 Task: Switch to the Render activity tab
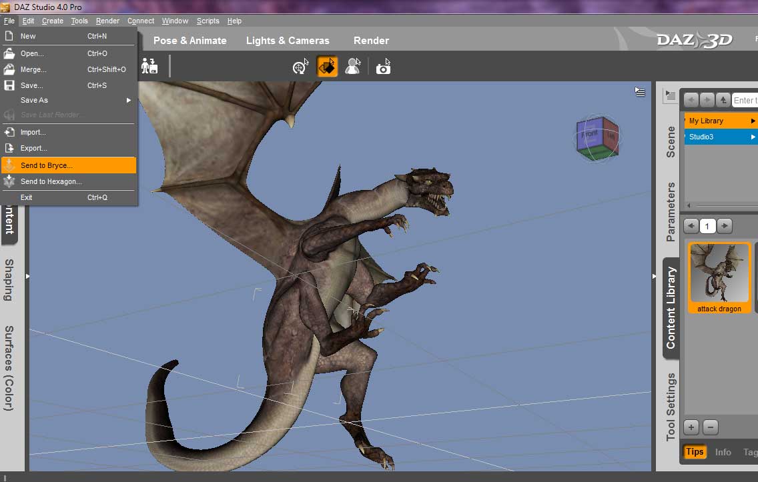[x=371, y=41]
